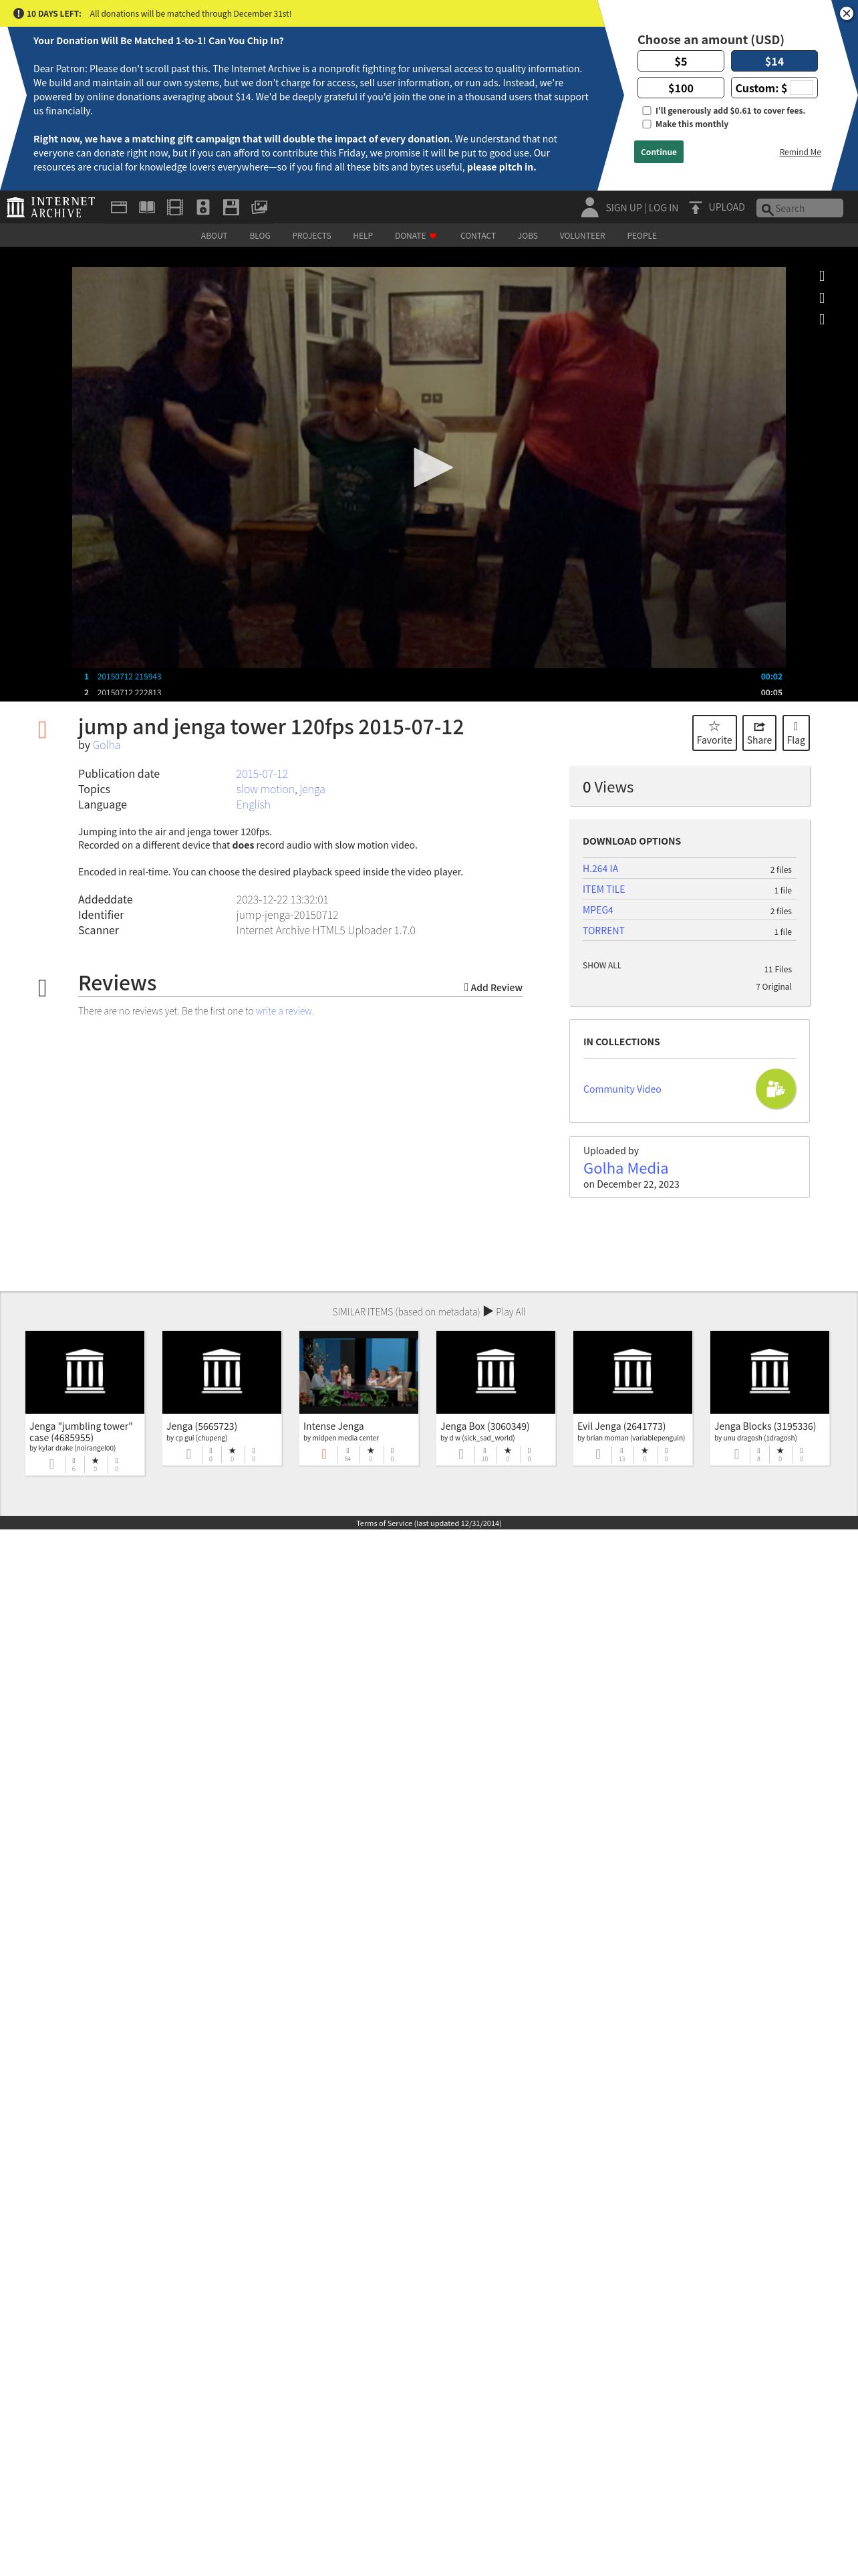Close the donation banner with X
Viewport: 858px width, 2576px height.
point(845,13)
